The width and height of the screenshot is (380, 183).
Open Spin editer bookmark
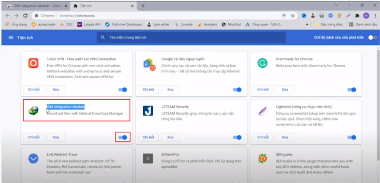point(158,25)
